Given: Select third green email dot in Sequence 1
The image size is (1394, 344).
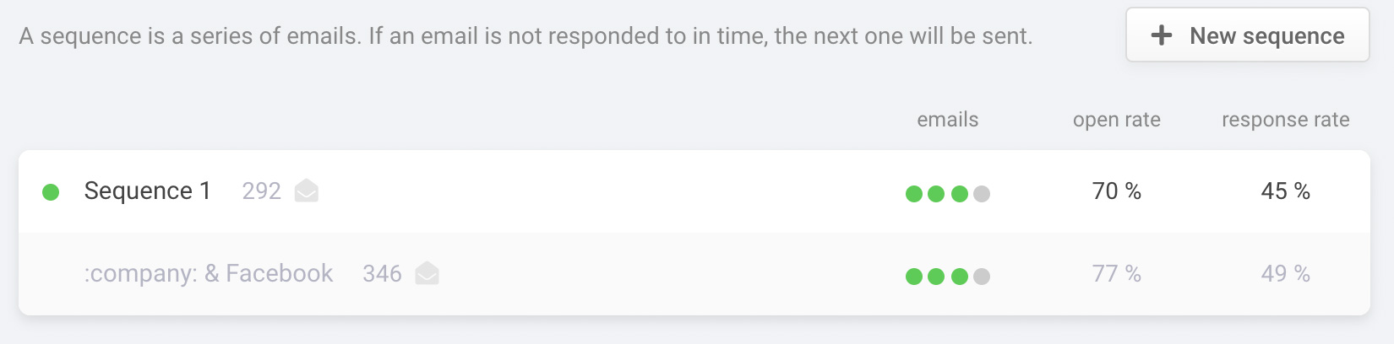Looking at the screenshot, I should (959, 194).
